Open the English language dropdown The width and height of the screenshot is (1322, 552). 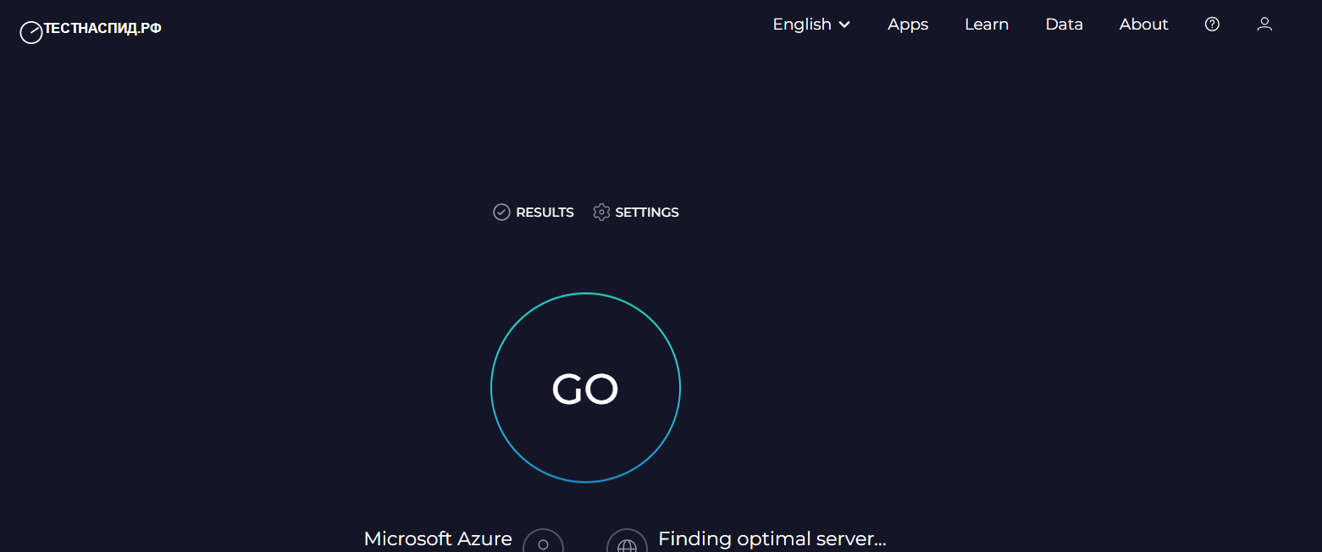click(x=802, y=25)
